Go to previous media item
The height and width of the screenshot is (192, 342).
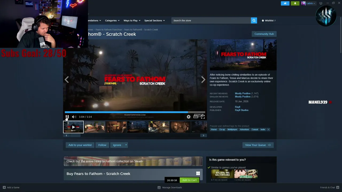[x=67, y=79]
